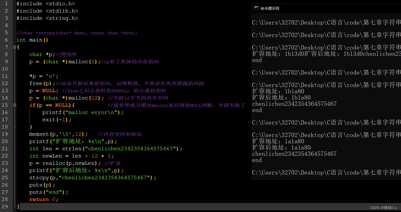
Task: Collapse the if block fold marker at line 15
Action: click(15, 105)
